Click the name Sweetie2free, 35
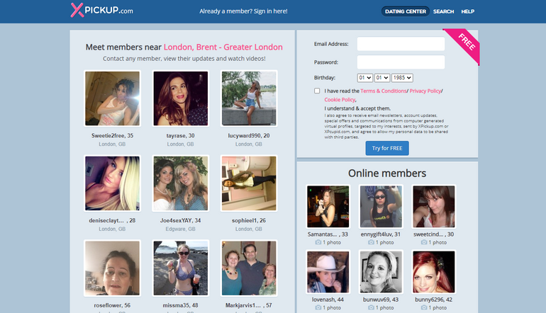Viewport: 546px width, 313px height. pyautogui.click(x=113, y=136)
